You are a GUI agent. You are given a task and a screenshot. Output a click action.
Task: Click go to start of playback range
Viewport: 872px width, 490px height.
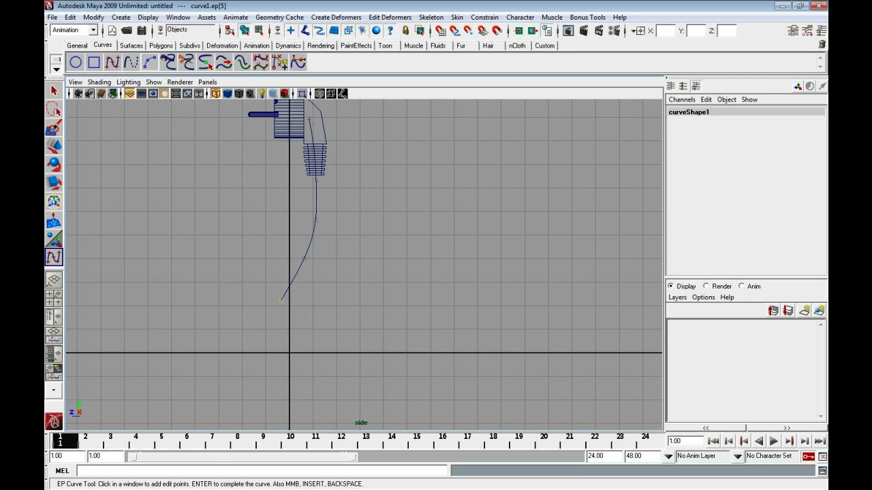pos(713,441)
